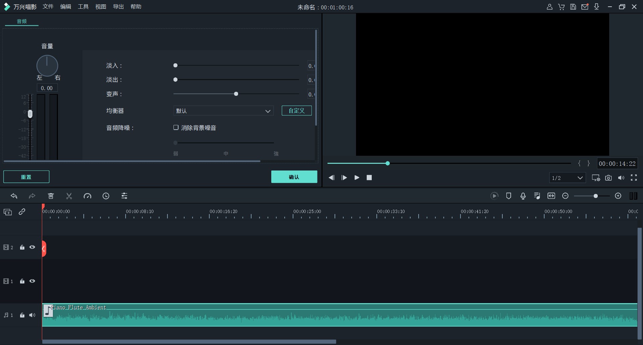The width and height of the screenshot is (643, 345).
Task: Click the record voiceover microphone icon
Action: 523,196
